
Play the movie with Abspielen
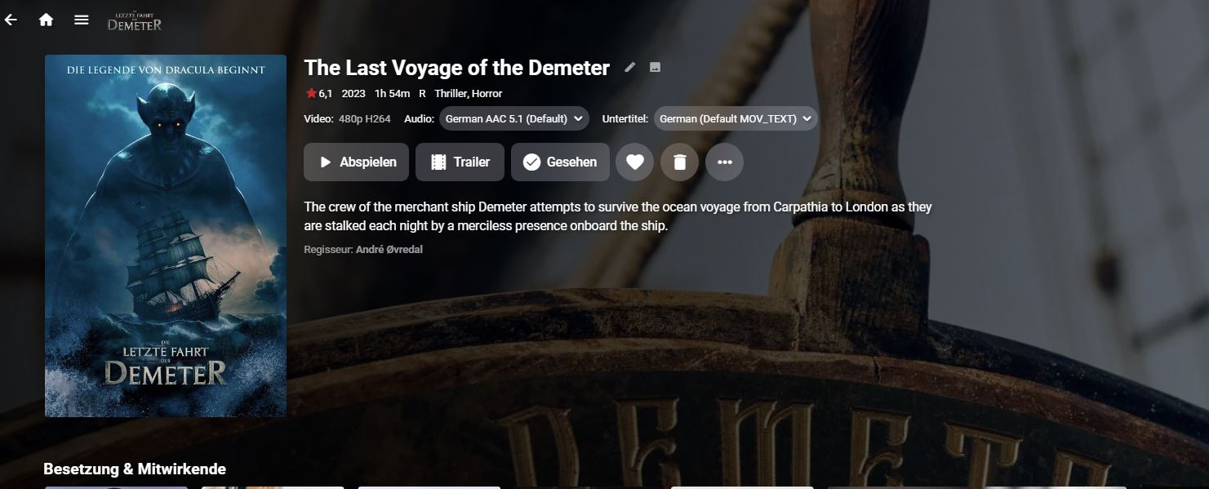click(356, 162)
